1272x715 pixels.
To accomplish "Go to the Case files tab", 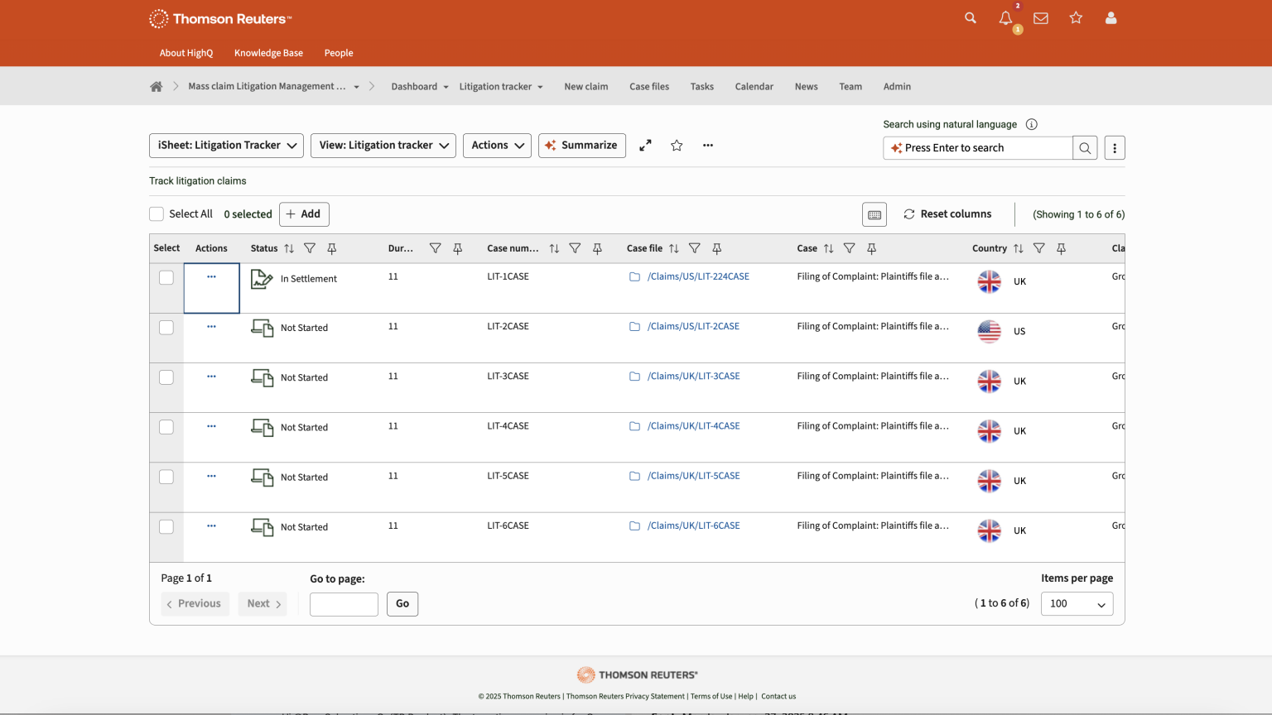I will 649,87.
